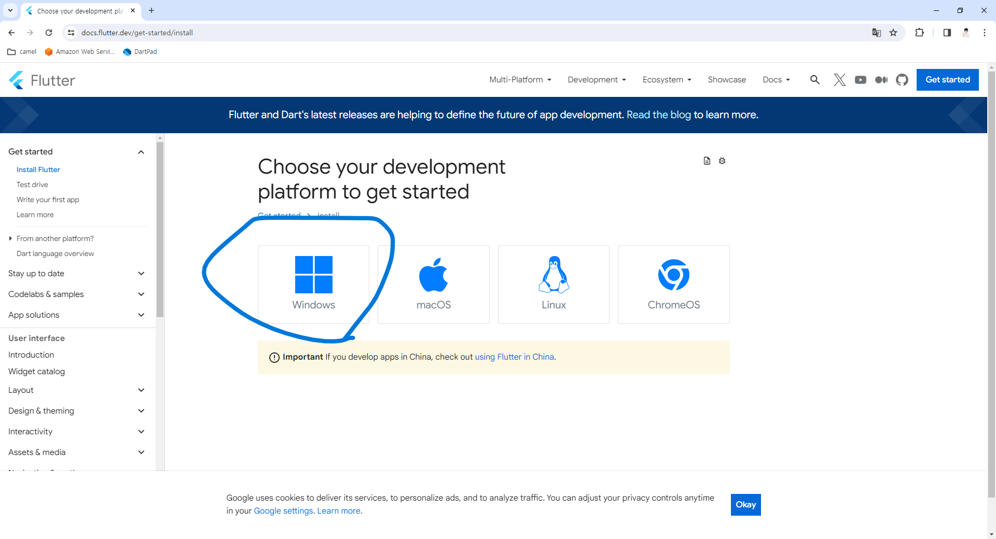Open the Google settings link
The height and width of the screenshot is (539, 996).
tap(283, 511)
